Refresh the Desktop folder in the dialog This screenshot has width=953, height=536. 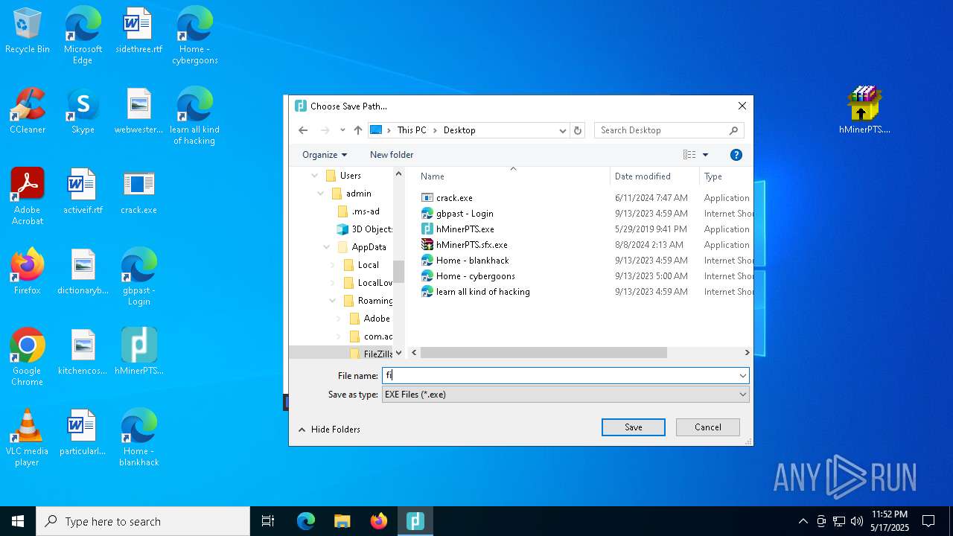tap(577, 130)
